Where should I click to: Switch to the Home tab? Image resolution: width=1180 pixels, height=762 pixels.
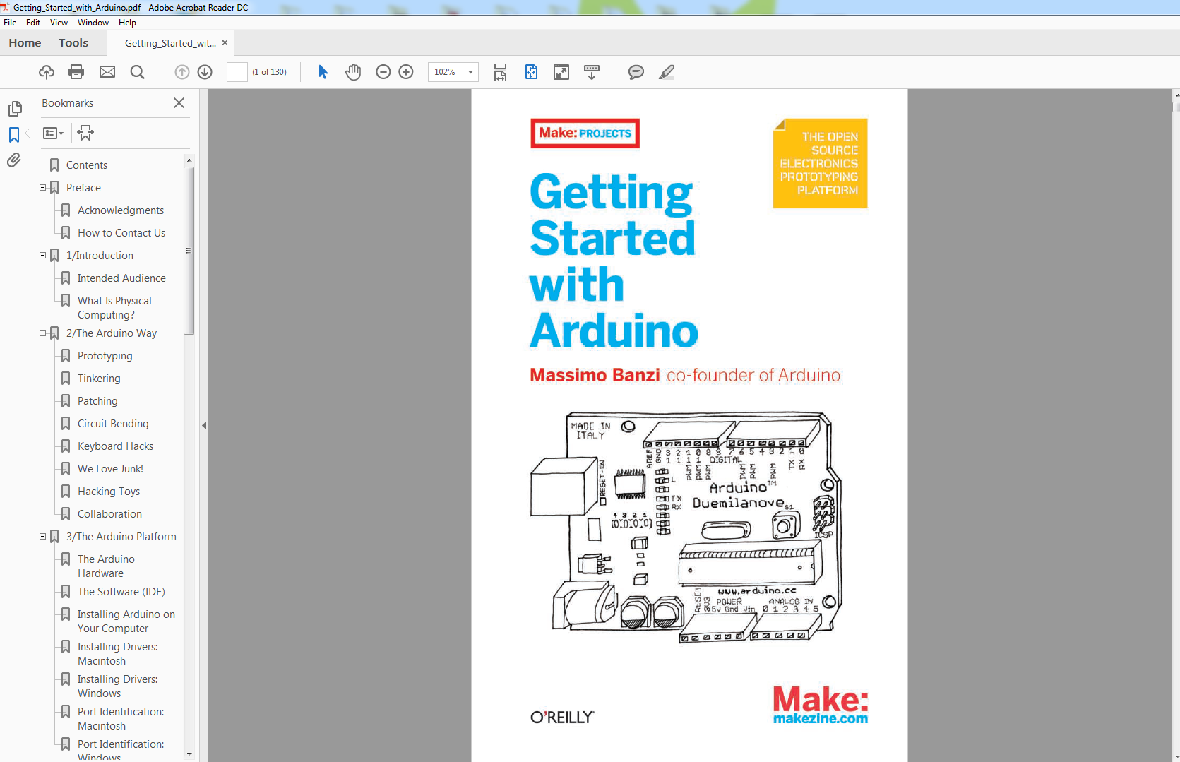[25, 43]
